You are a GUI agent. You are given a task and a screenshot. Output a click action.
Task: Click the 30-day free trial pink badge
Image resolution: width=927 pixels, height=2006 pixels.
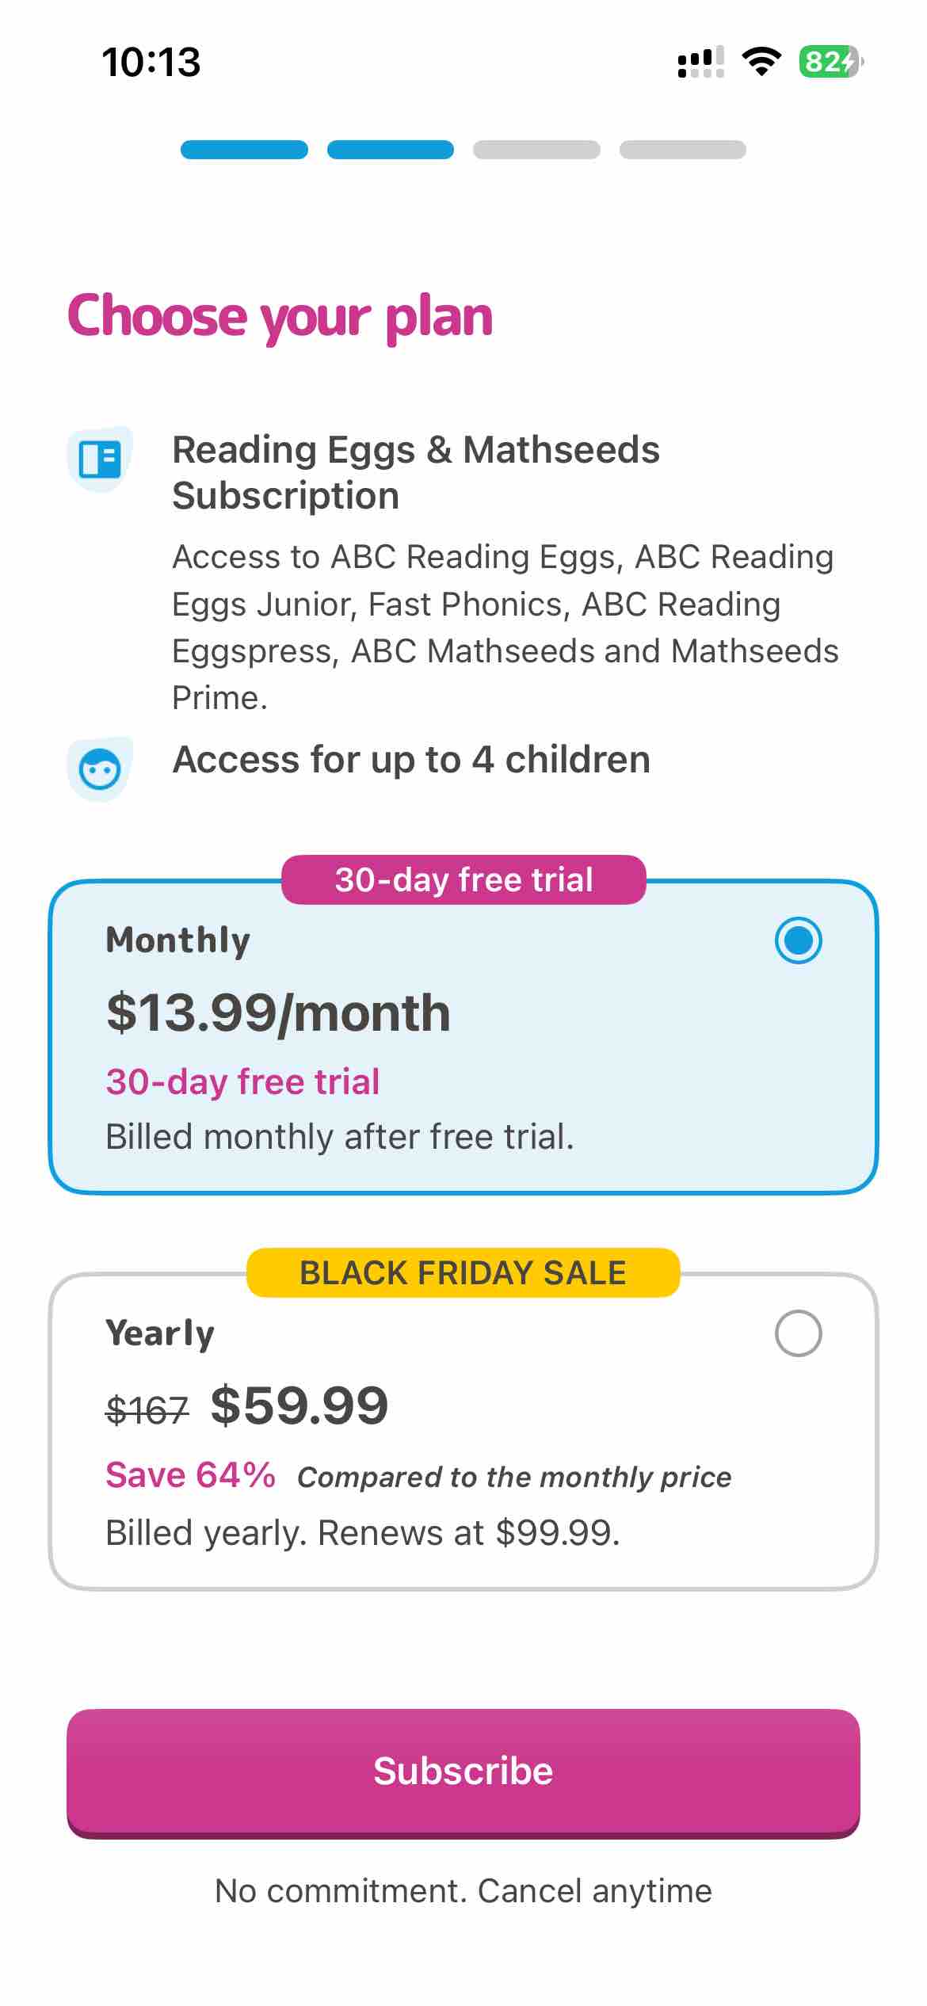(x=463, y=879)
